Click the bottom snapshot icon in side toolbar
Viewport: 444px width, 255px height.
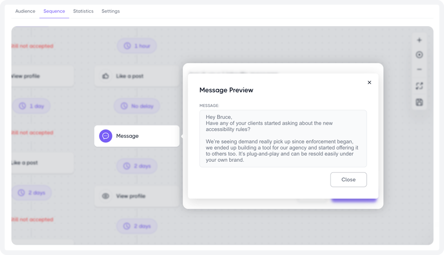click(x=419, y=102)
